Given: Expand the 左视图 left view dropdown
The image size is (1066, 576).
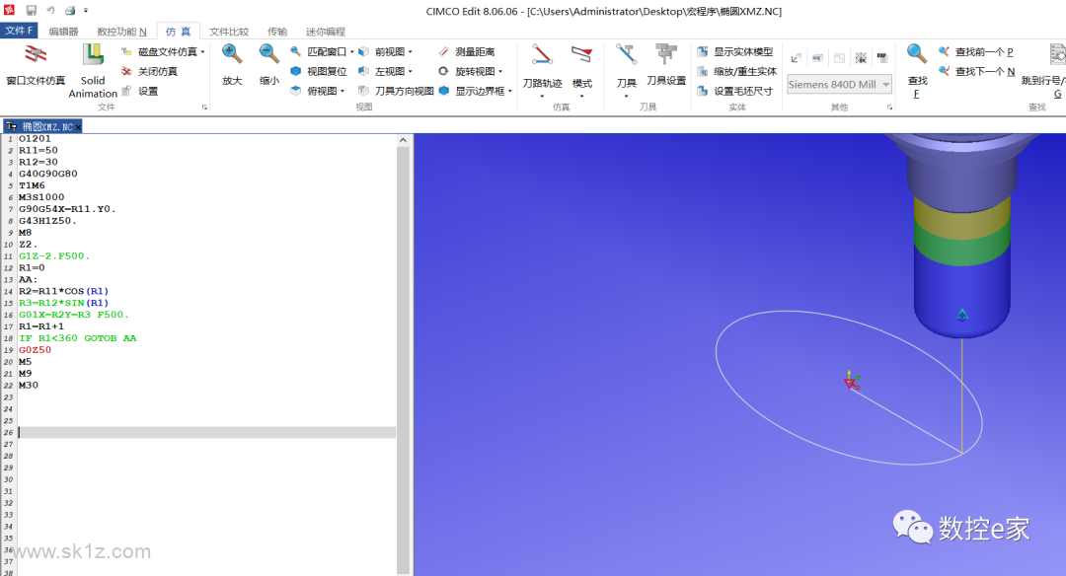Looking at the screenshot, I should coord(410,71).
